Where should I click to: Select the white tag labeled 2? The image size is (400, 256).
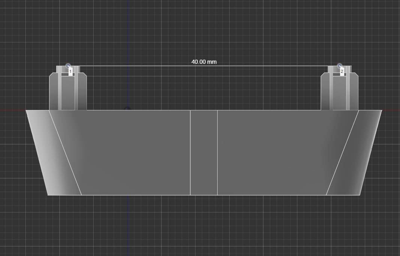[342, 71]
